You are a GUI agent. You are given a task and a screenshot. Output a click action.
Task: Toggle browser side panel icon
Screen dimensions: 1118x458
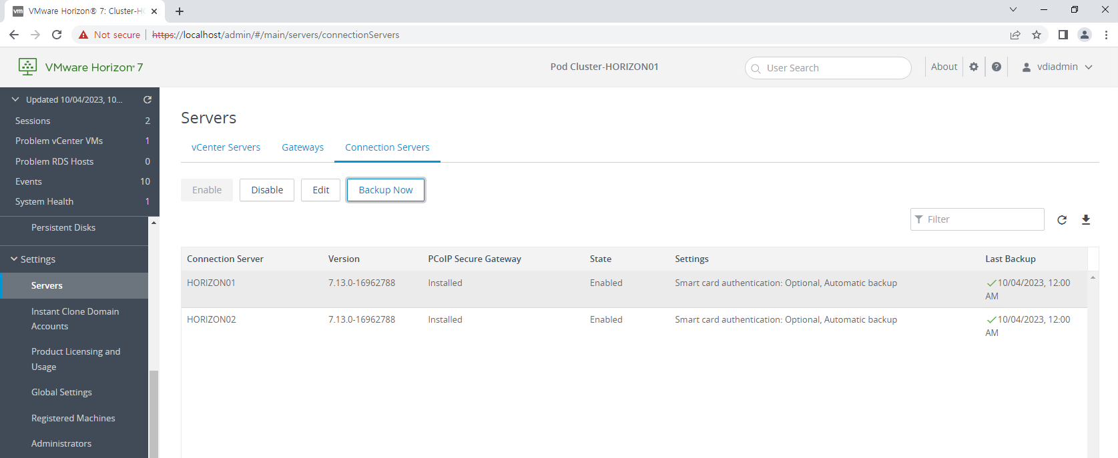[x=1063, y=35]
